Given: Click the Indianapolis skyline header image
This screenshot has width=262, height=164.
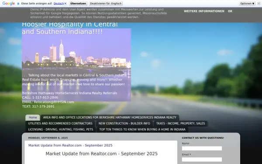Looking at the screenshot, I should click(x=76, y=65).
